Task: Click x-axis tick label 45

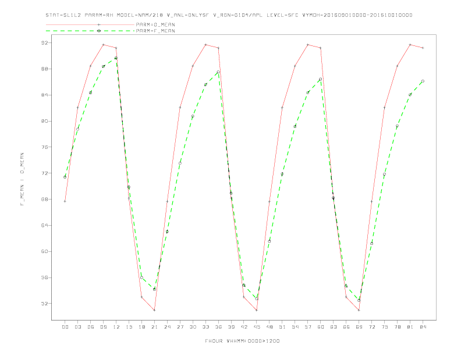Action: click(x=257, y=327)
